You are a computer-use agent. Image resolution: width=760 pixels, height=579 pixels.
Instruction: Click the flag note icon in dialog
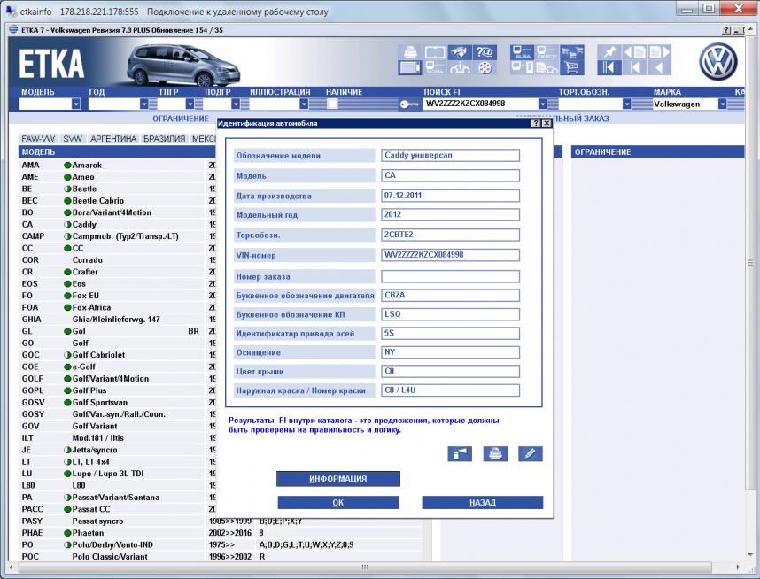tap(460, 454)
